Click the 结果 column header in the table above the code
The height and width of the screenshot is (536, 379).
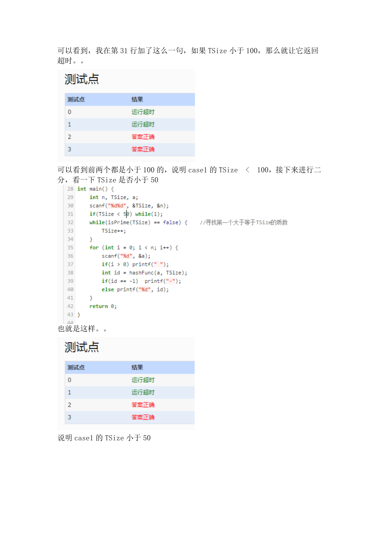tap(137, 99)
